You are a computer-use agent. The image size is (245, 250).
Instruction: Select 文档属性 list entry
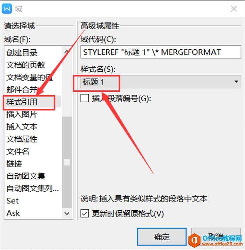pos(33,139)
